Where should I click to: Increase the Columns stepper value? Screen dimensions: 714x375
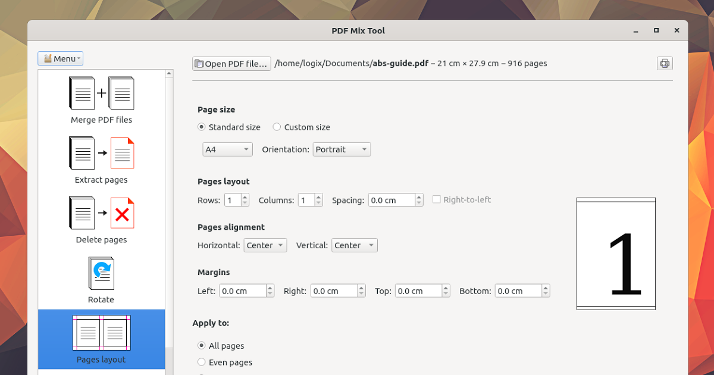tap(319, 197)
